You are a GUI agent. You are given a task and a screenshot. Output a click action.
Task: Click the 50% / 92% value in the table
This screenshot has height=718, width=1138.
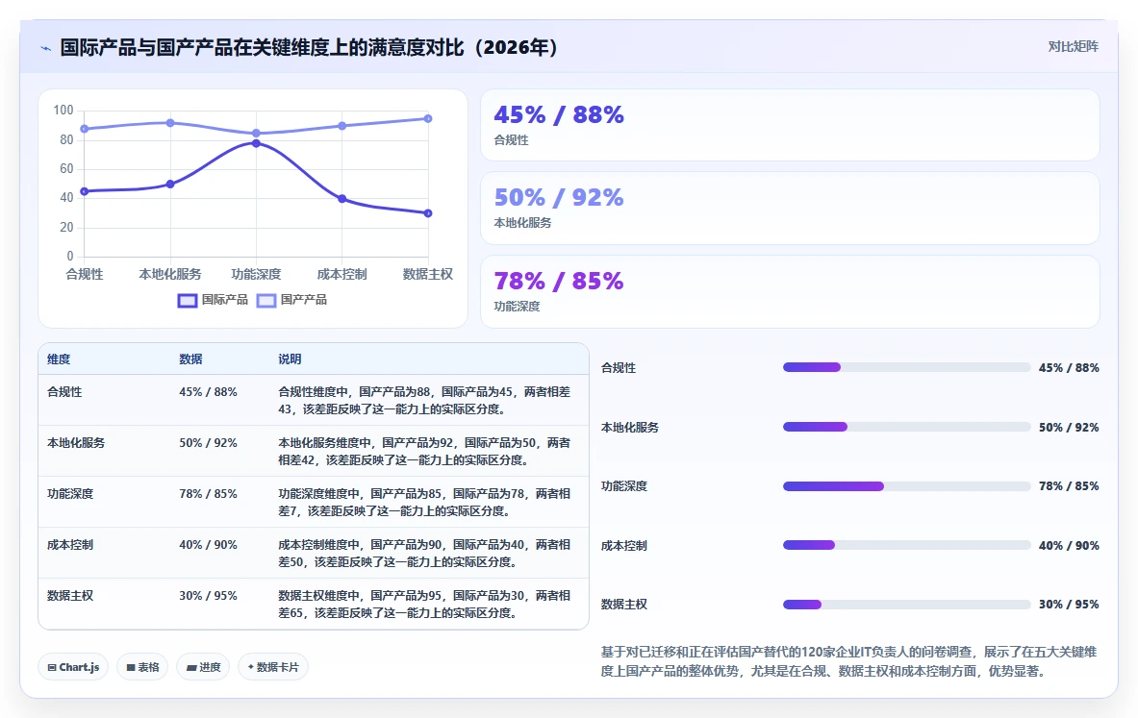click(209, 442)
